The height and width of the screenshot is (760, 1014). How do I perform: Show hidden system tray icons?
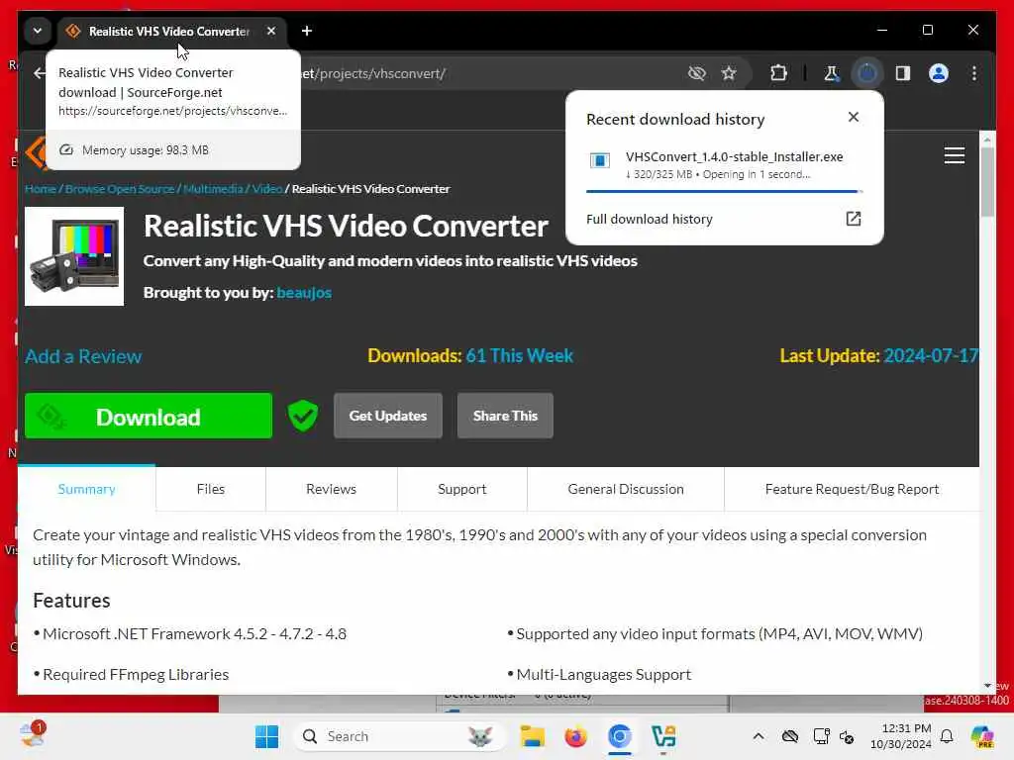pyautogui.click(x=758, y=736)
